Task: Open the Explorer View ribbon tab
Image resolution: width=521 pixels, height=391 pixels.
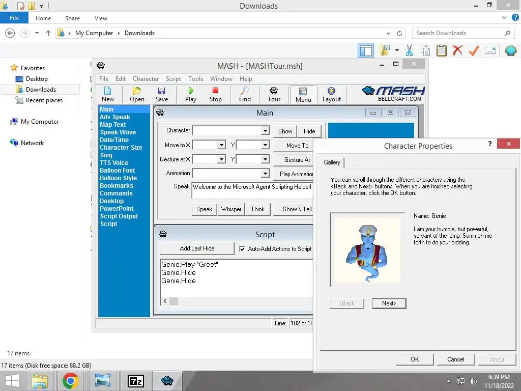Action: coord(101,18)
